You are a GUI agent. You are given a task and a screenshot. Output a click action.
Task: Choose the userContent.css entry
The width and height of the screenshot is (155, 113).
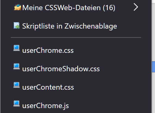[x=76, y=87]
